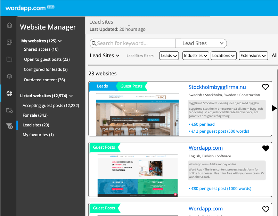Viewport: 278px width, 216px height.
Task: Select Open to guest posts (23)
Action: (x=47, y=59)
